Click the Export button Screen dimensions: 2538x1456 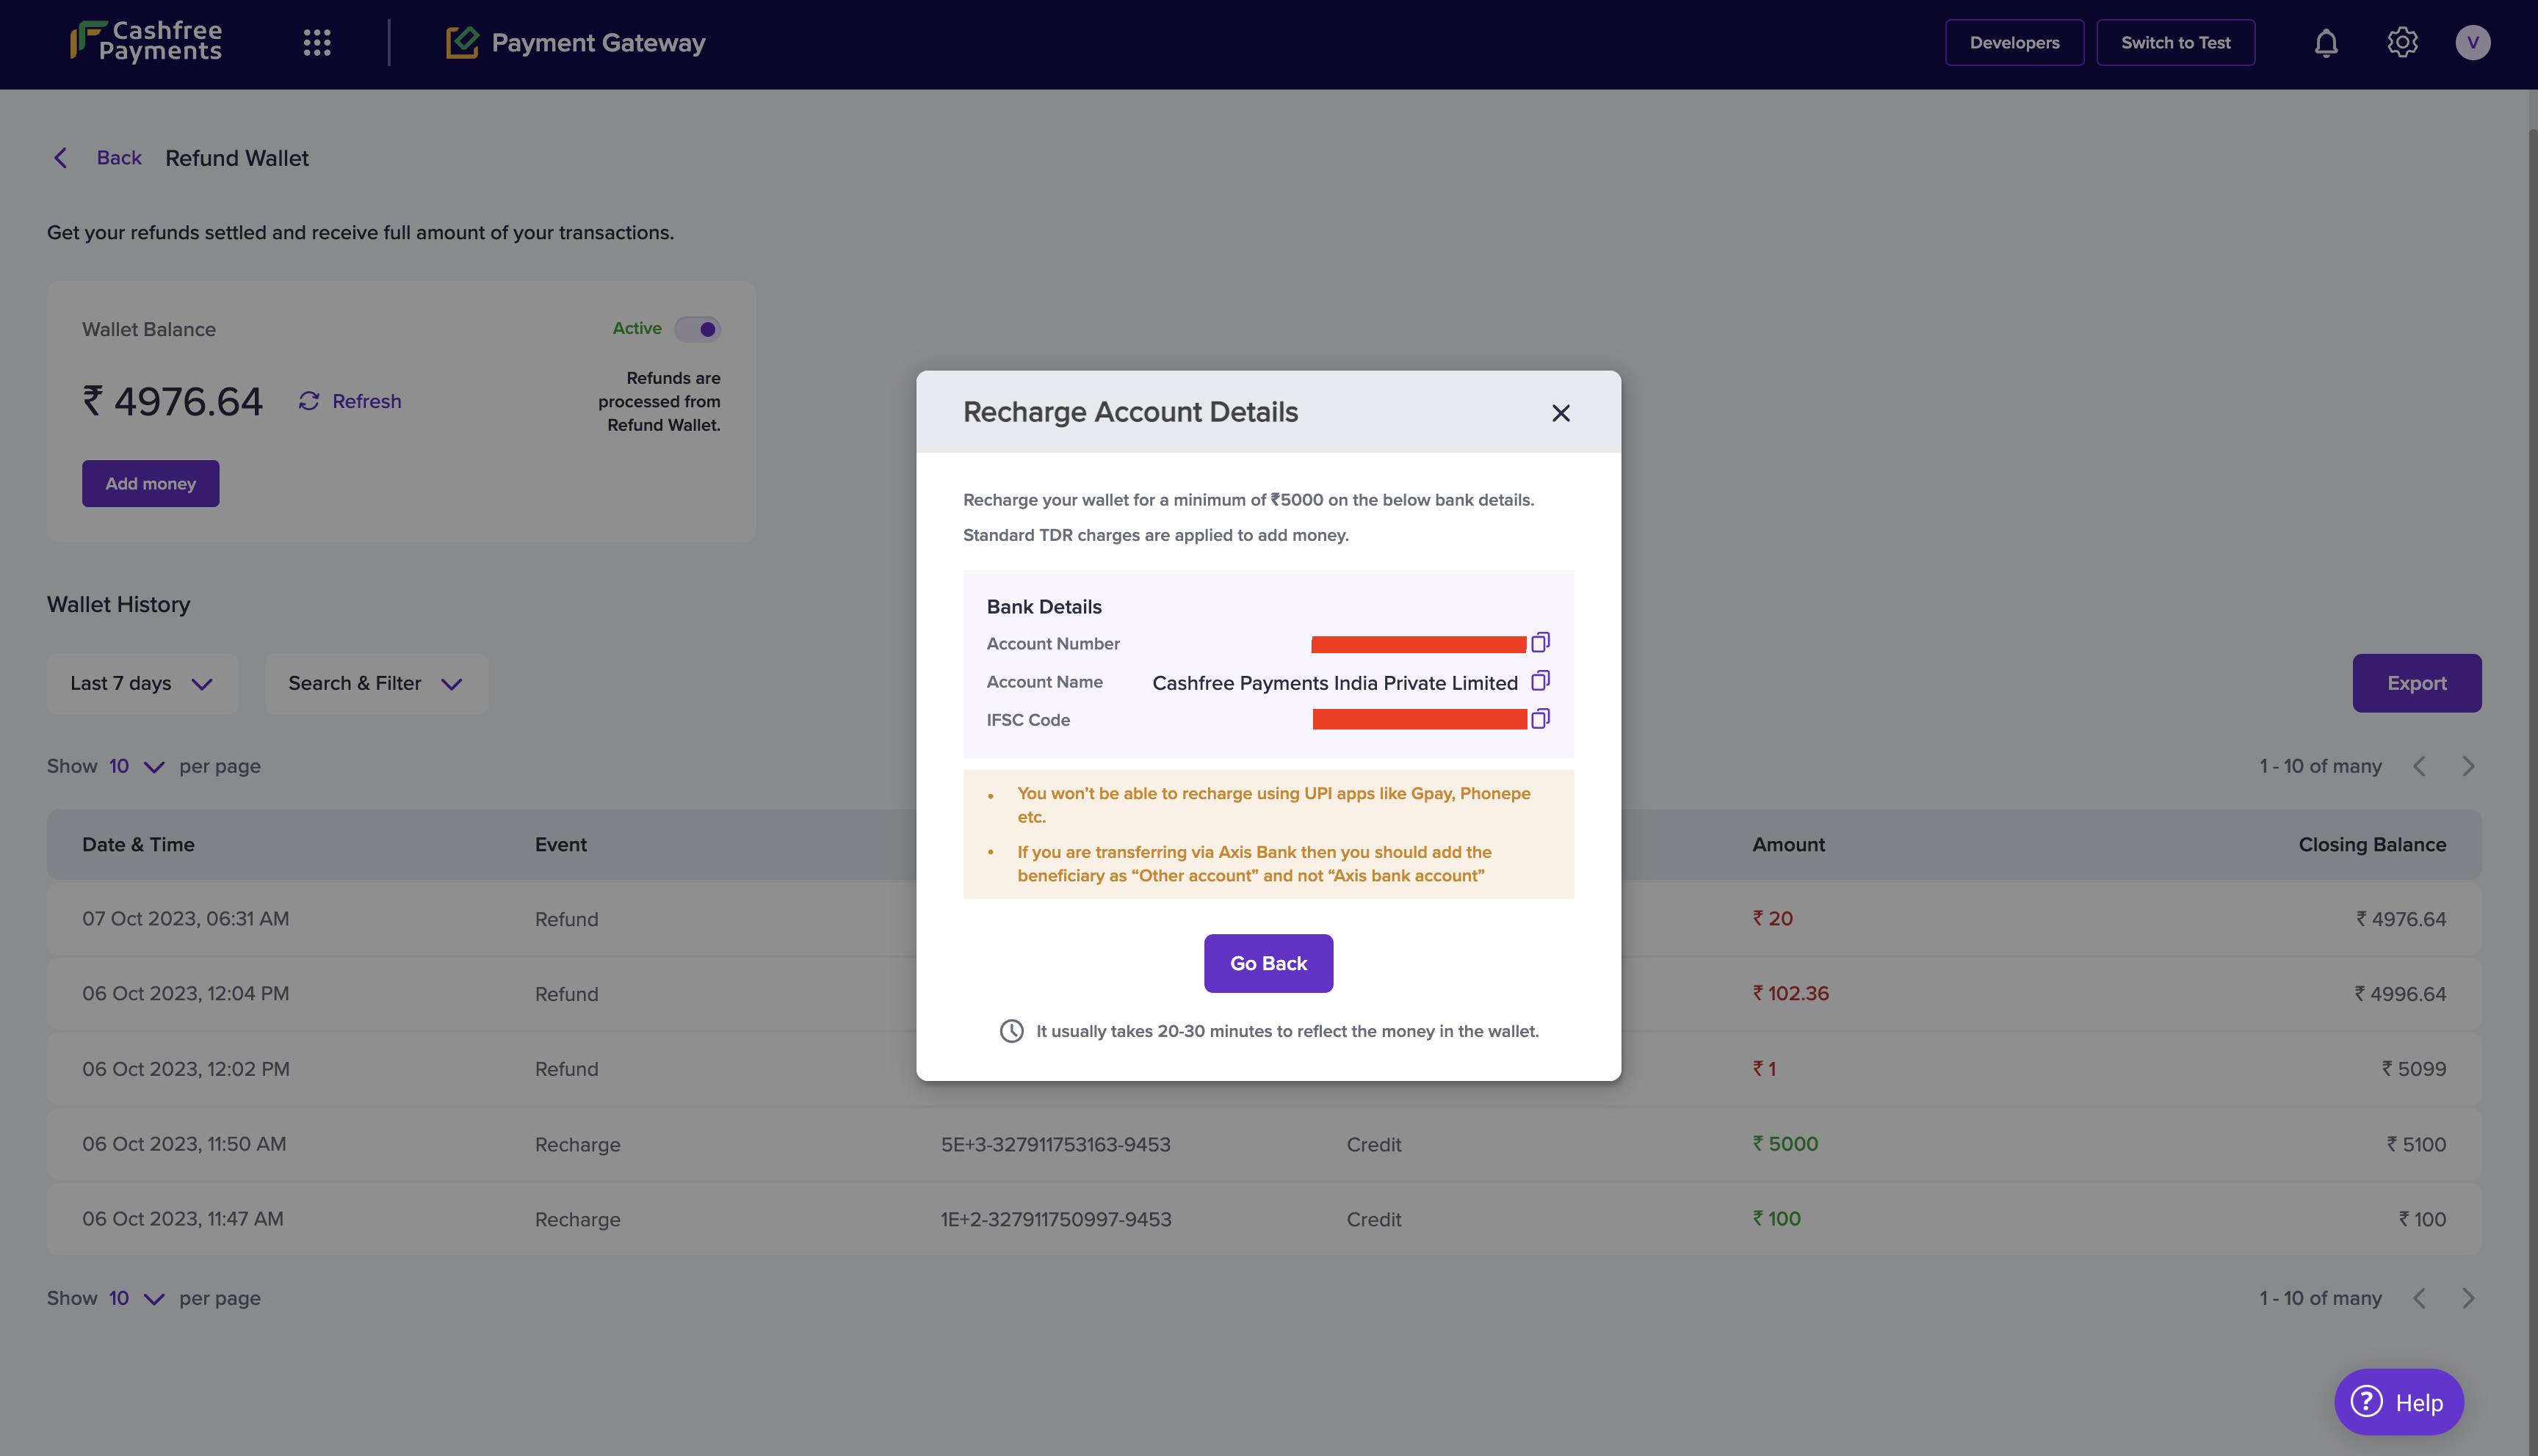click(x=2415, y=684)
